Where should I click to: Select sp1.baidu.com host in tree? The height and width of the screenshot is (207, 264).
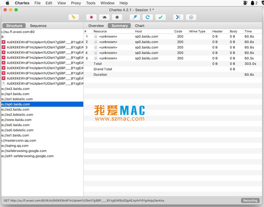pos(15,94)
